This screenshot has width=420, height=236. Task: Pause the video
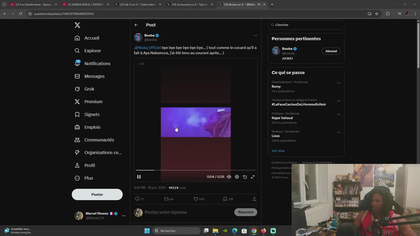(x=139, y=177)
